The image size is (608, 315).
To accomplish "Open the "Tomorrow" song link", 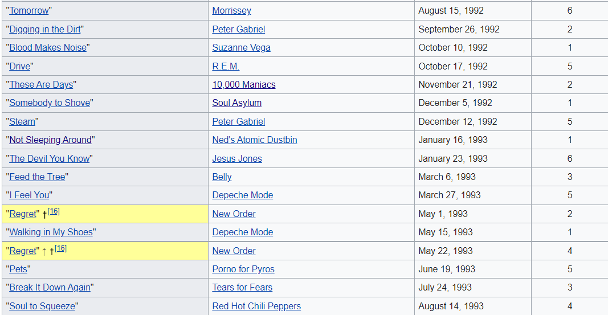I will click(x=29, y=10).
